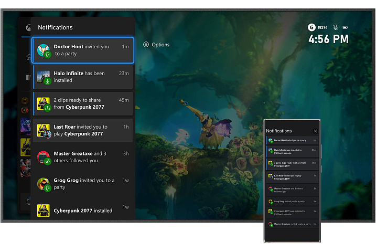The height and width of the screenshot is (251, 376).
Task: Click the green download badge on Halo Infinite
Action: (x=48, y=81)
